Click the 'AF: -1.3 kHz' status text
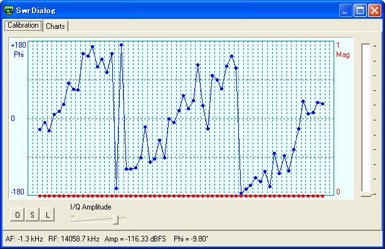This screenshot has height=249, width=385. pyautogui.click(x=24, y=239)
